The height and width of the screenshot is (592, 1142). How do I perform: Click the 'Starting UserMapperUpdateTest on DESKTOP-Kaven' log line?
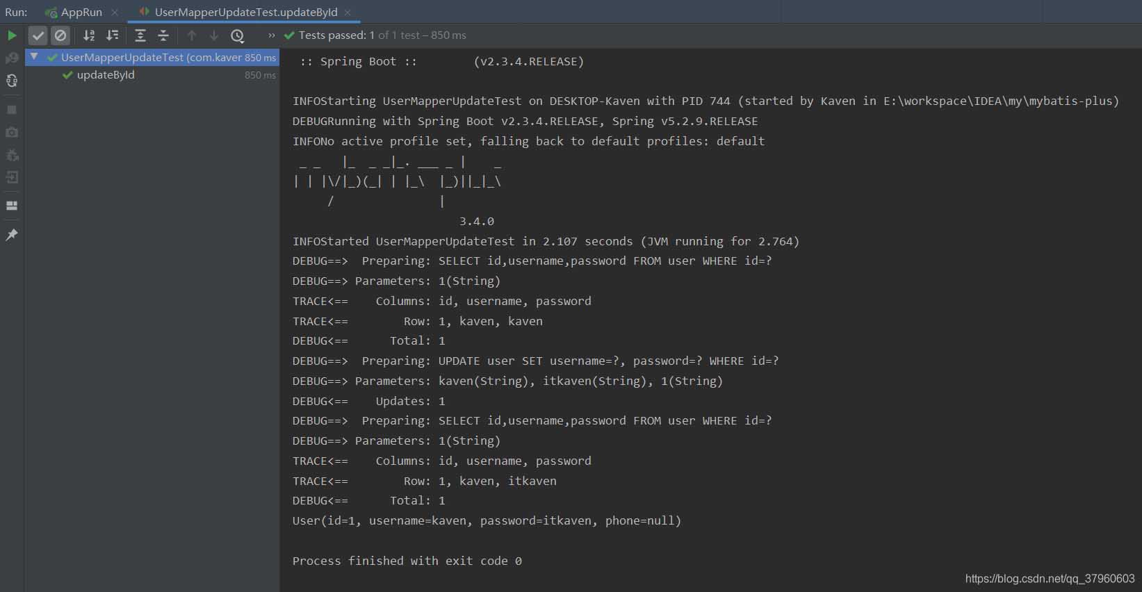coord(705,101)
